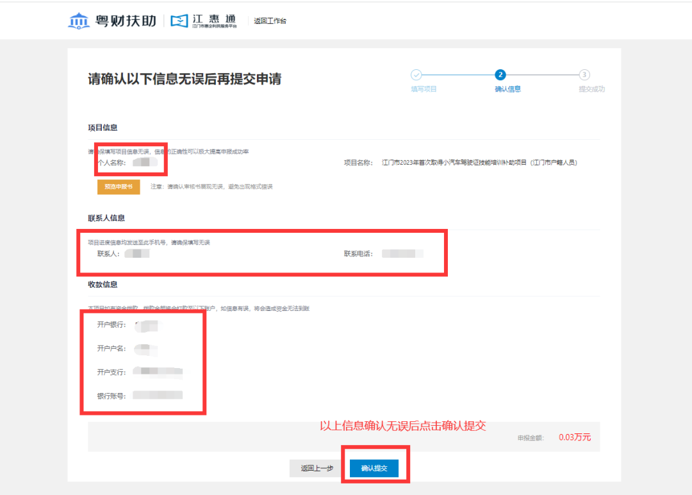Open the 返回工作台 link in header

coord(270,21)
